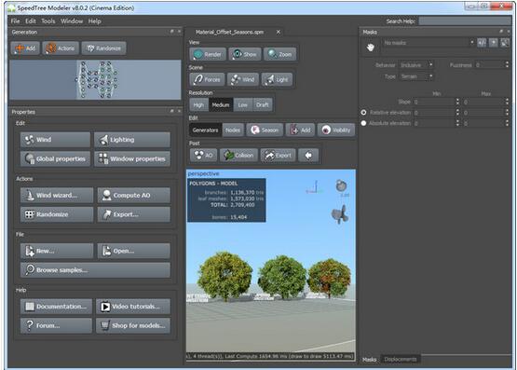This screenshot has height=370, width=517.
Task: Click the Export post button
Action: click(x=278, y=156)
